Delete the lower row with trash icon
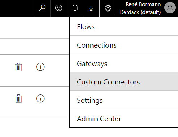178x137 pixels. pyautogui.click(x=18, y=99)
